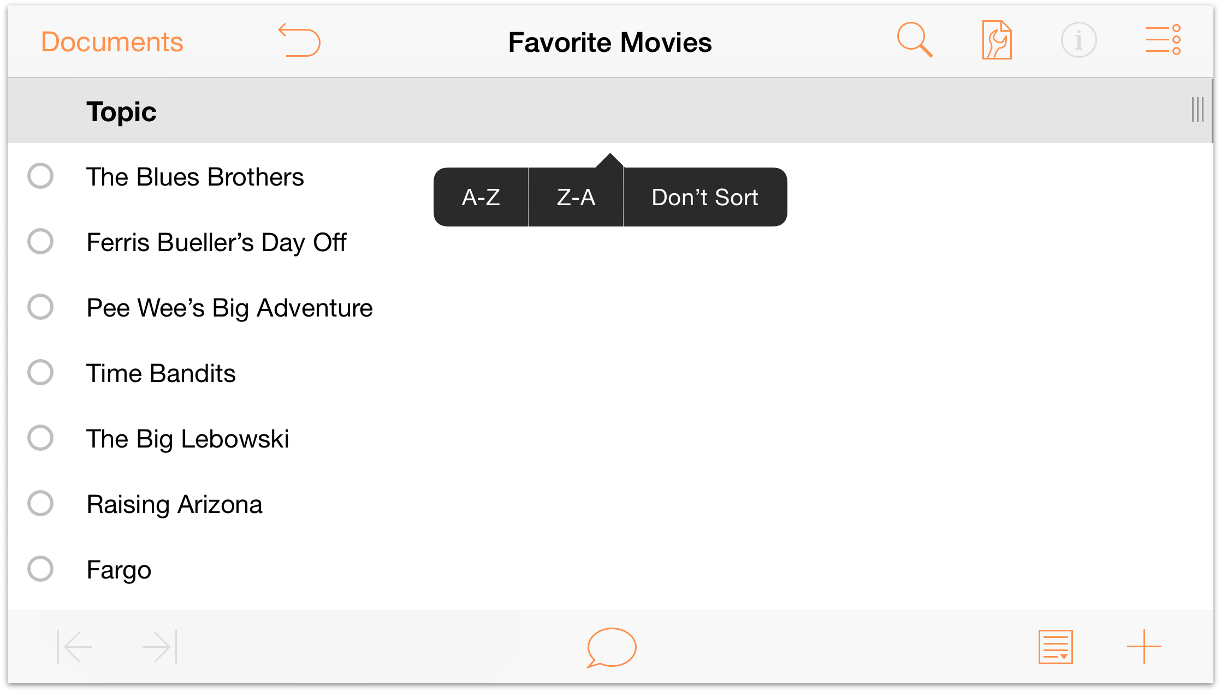Image resolution: width=1221 pixels, height=692 pixels.
Task: Toggle checkbox for Raising Arizona
Action: click(x=41, y=503)
